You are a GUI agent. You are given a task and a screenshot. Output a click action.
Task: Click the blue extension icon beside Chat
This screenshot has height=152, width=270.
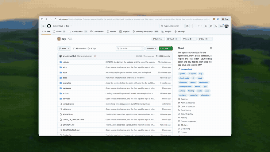pos(218,19)
